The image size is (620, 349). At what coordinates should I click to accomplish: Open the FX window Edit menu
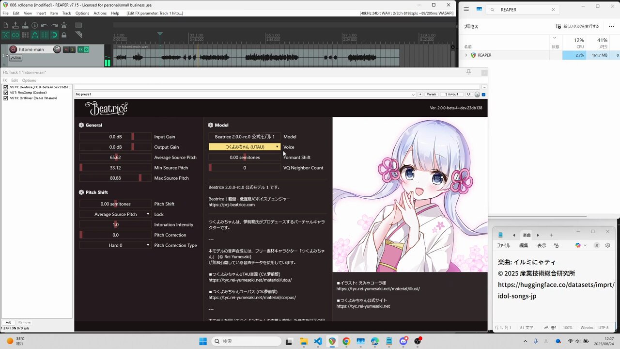(x=15, y=80)
